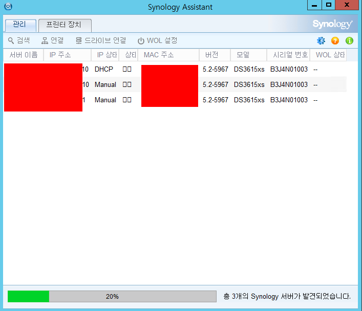Open WOL 설정 settings
The height and width of the screenshot is (311, 362).
[158, 40]
